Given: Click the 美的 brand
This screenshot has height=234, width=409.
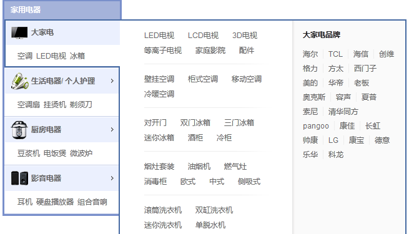Looking at the screenshot, I should tap(310, 83).
